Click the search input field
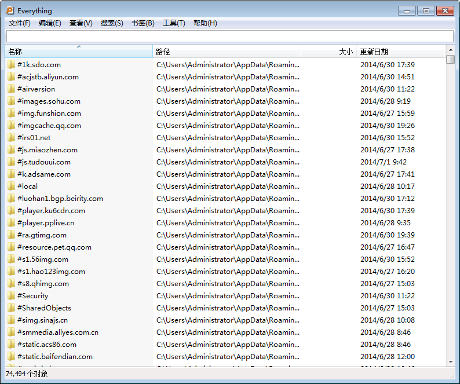 pos(230,36)
